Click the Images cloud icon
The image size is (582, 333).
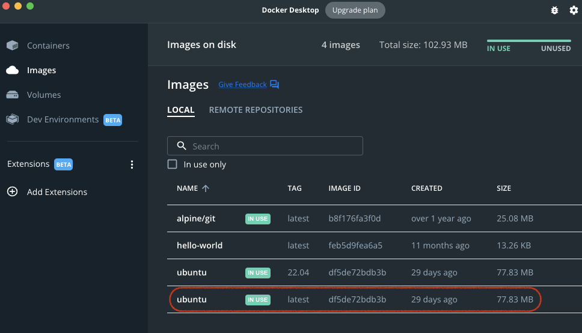click(x=12, y=70)
